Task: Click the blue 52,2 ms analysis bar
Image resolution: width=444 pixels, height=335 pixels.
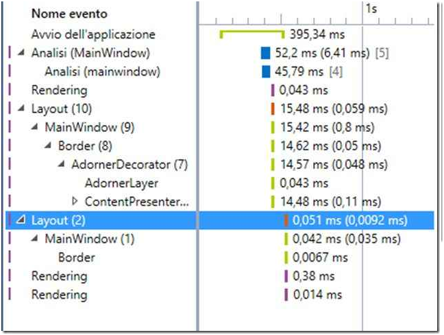Action: tap(265, 53)
